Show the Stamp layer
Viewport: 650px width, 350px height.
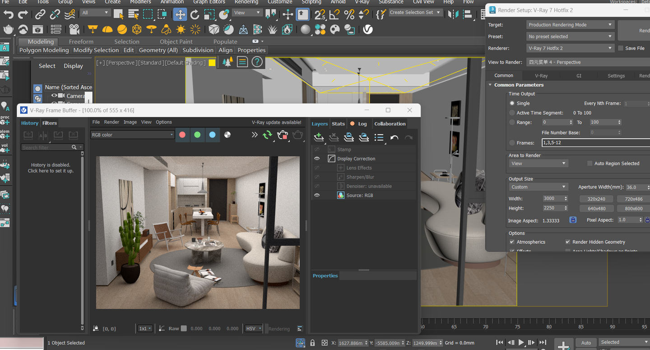[317, 149]
